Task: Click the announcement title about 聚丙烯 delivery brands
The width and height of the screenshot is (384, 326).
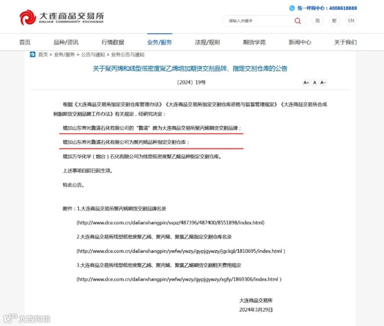Action: coord(190,68)
